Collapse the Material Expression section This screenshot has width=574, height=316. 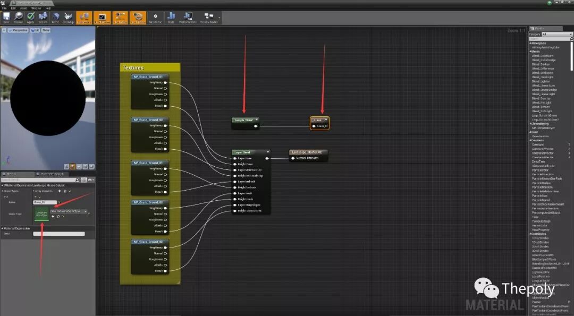tap(3, 228)
